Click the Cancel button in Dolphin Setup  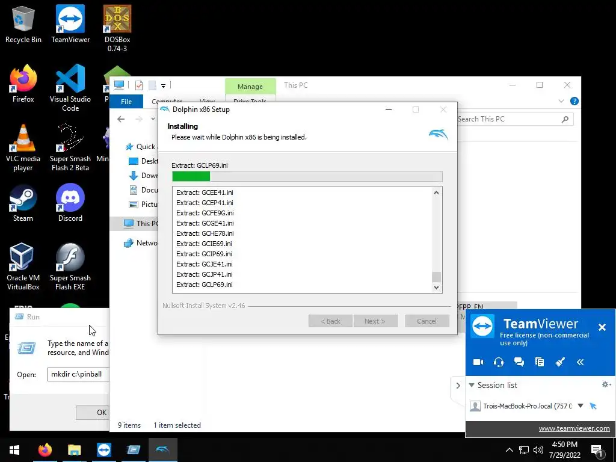427,321
